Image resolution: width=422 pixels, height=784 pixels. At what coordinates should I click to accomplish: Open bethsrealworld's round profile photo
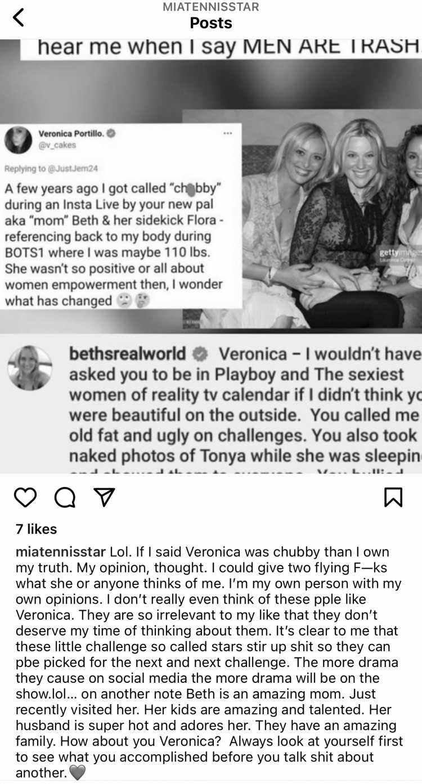pyautogui.click(x=30, y=368)
